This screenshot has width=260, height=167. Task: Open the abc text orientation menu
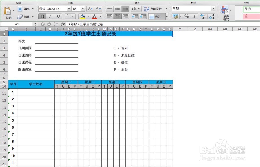[136, 9]
